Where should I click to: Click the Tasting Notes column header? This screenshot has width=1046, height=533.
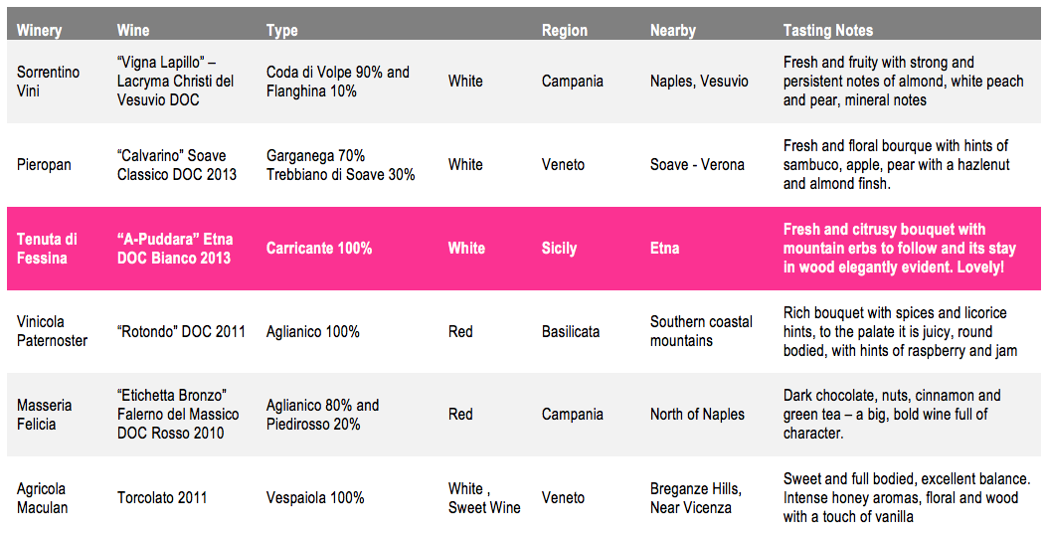coord(828,31)
